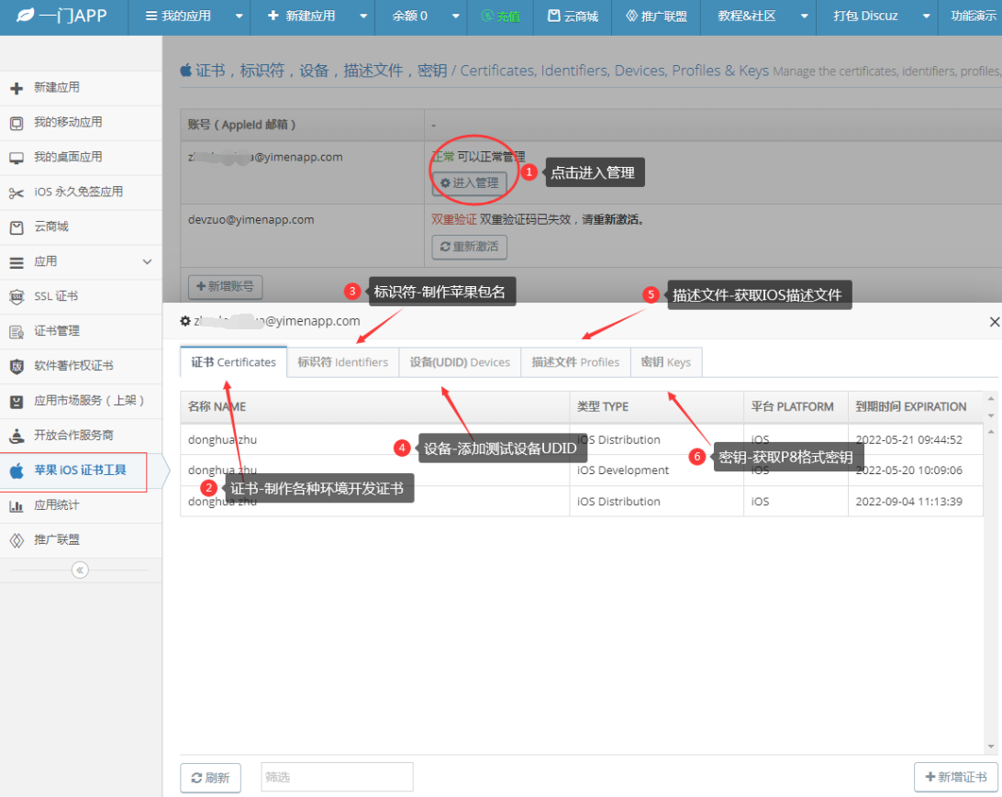Open 云商城 in the top navigation bar
This screenshot has height=797, width=1002.
(x=573, y=16)
